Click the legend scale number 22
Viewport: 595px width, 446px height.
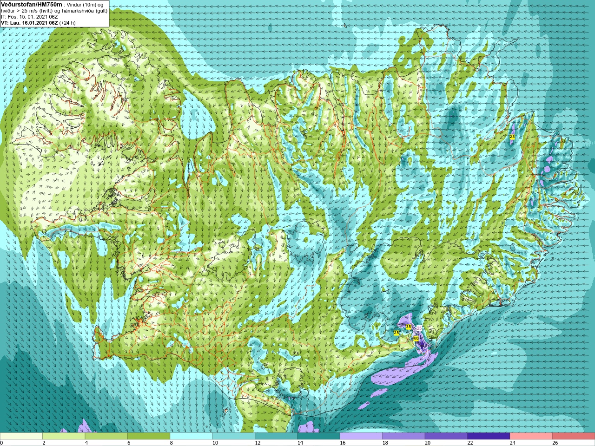pyautogui.click(x=470, y=443)
